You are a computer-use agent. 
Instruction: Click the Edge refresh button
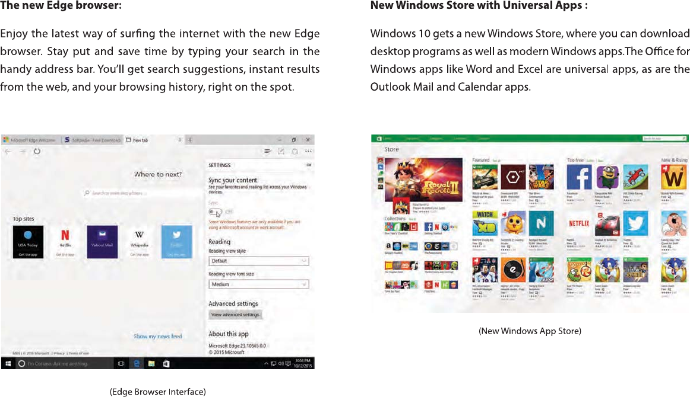(x=37, y=152)
